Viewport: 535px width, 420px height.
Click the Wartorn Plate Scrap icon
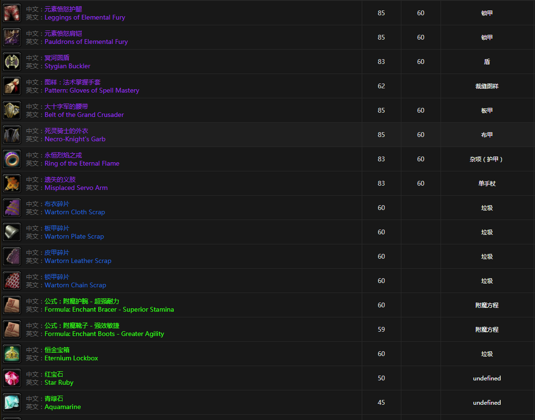(12, 232)
